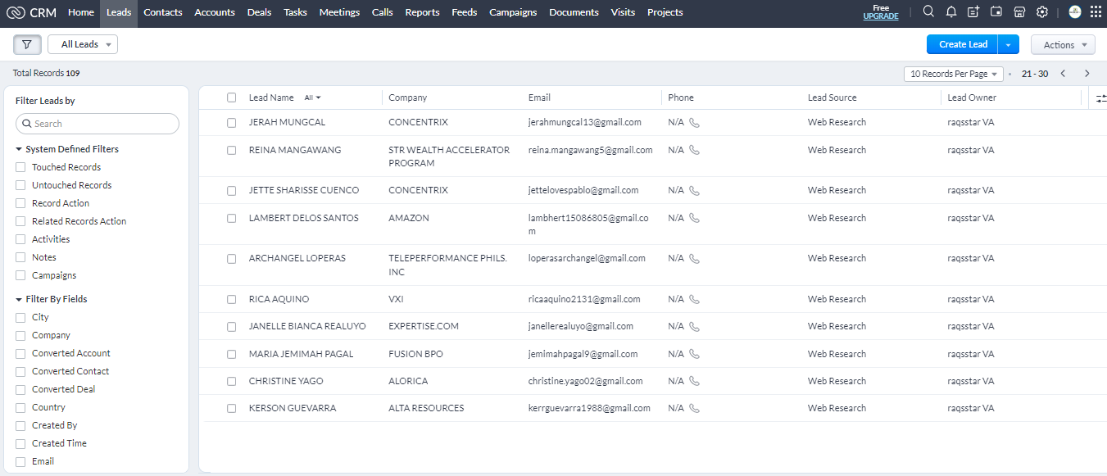Open the global search magnifier icon

click(x=928, y=11)
